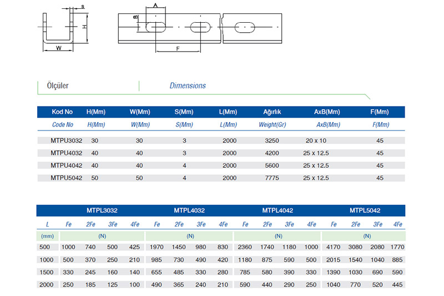
Task: Click weight value '7775'
Action: pos(272,178)
